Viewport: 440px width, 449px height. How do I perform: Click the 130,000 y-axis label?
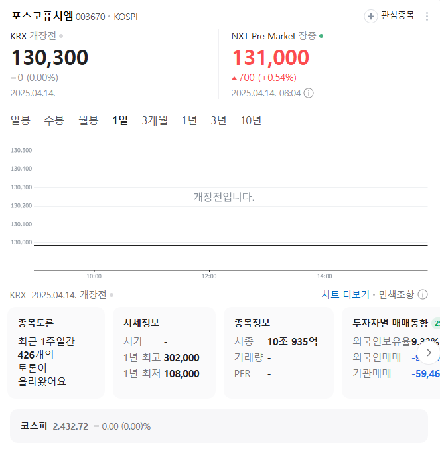(21, 242)
